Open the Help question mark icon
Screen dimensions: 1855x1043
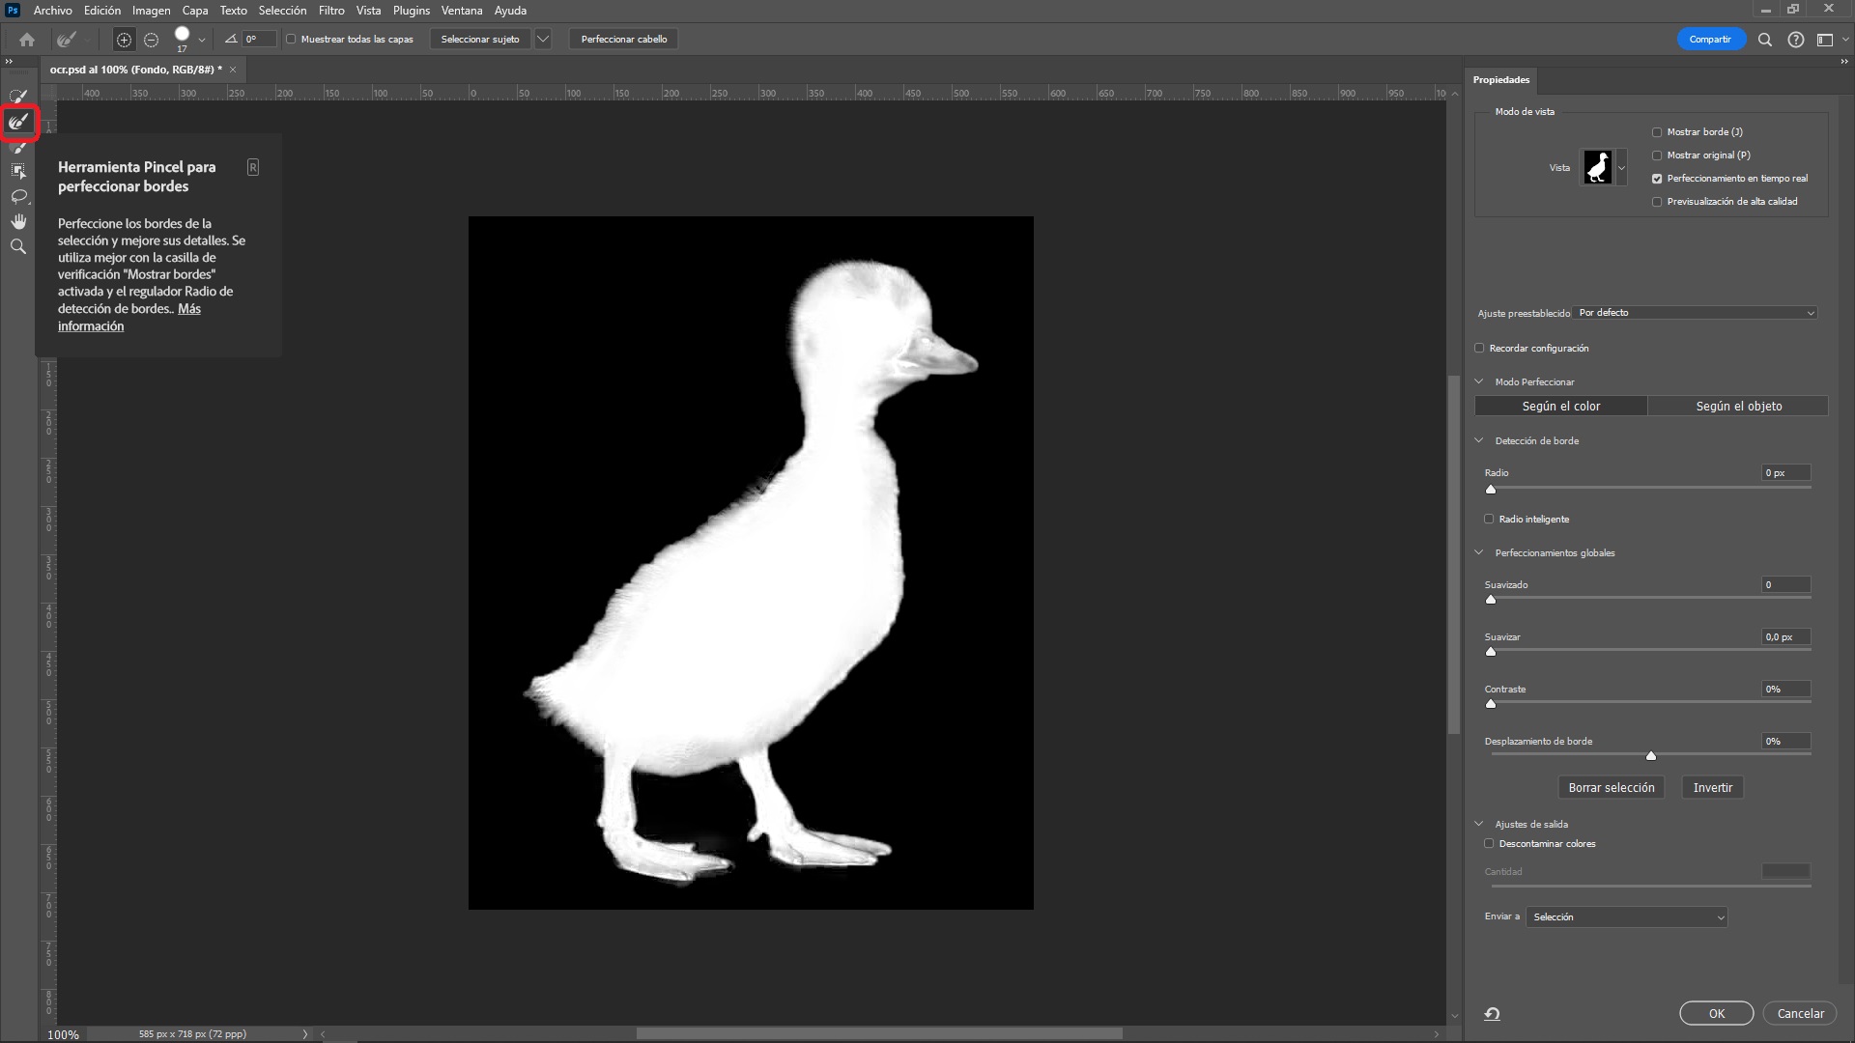[x=1796, y=40]
